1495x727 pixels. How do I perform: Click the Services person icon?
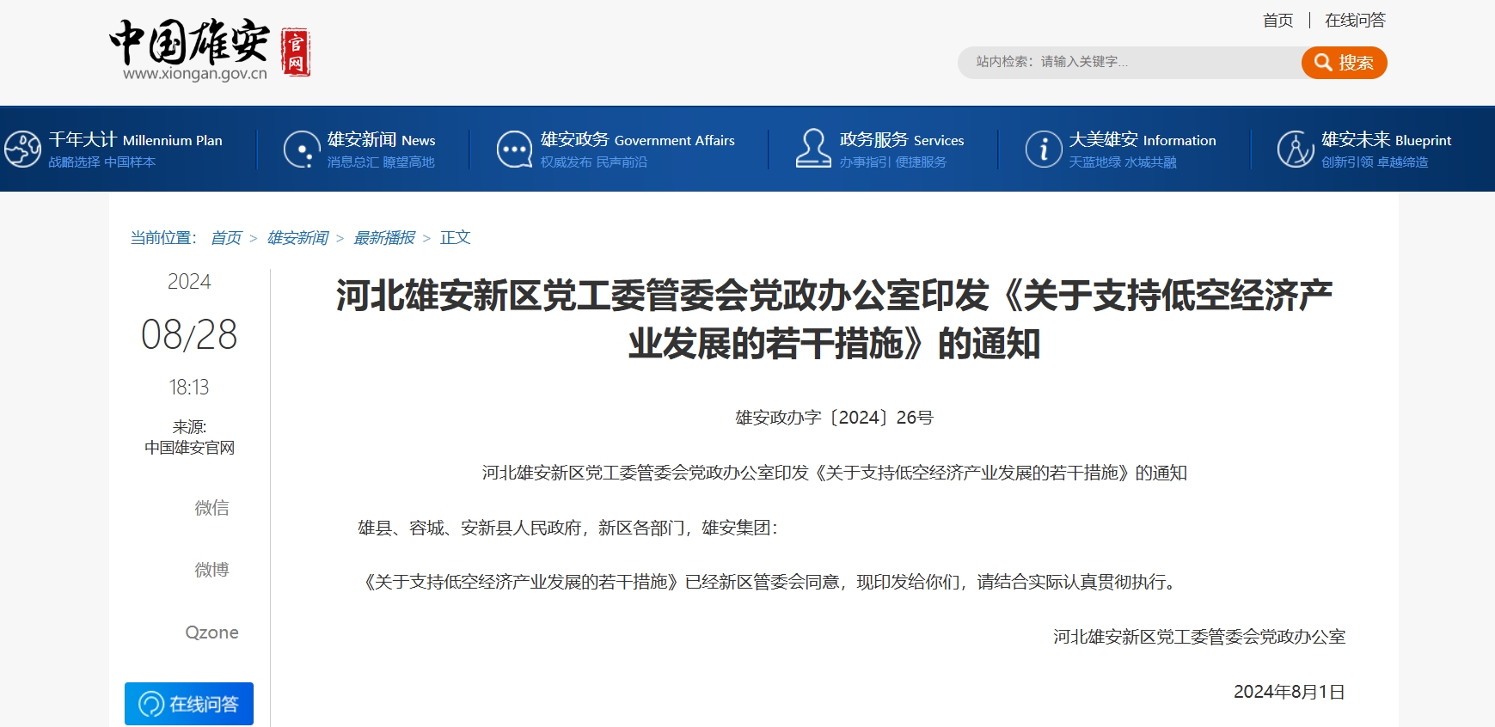[x=812, y=149]
